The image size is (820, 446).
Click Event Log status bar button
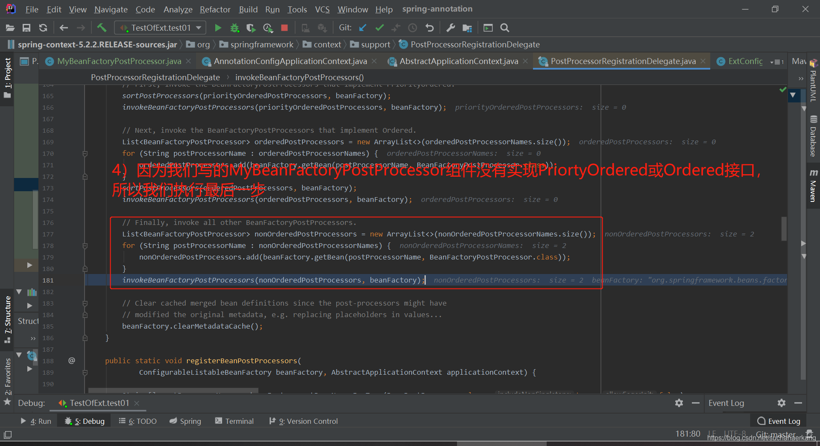coord(779,421)
